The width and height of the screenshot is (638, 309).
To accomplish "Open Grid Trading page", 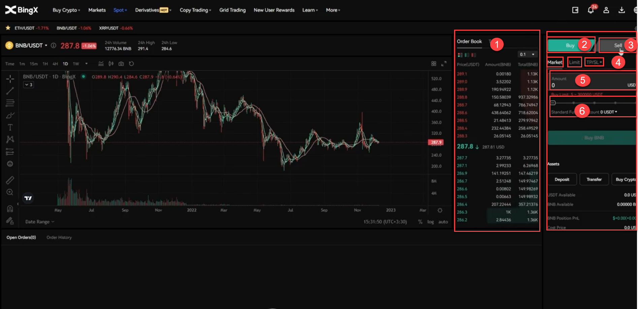I will point(232,10).
